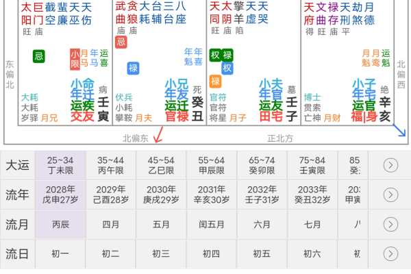Pick 流月 六月
Image resolution: width=411 pixels, height=274 pixels.
click(262, 225)
